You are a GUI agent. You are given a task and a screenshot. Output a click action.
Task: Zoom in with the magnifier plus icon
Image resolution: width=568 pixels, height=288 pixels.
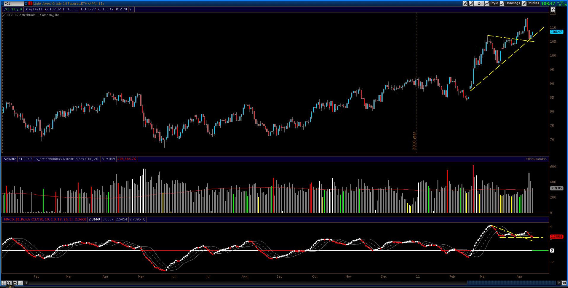9,283
